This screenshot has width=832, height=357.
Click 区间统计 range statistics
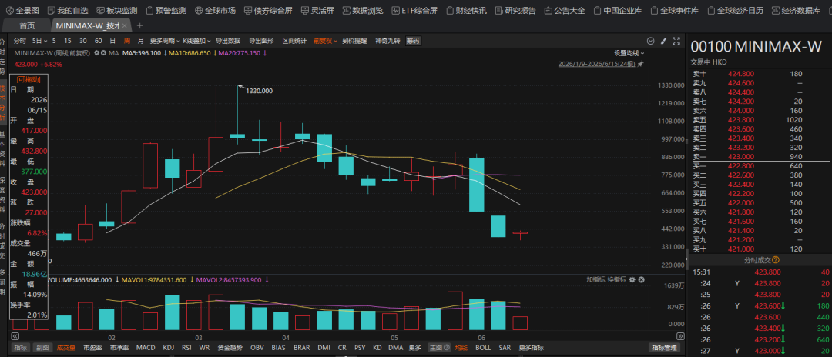click(294, 41)
